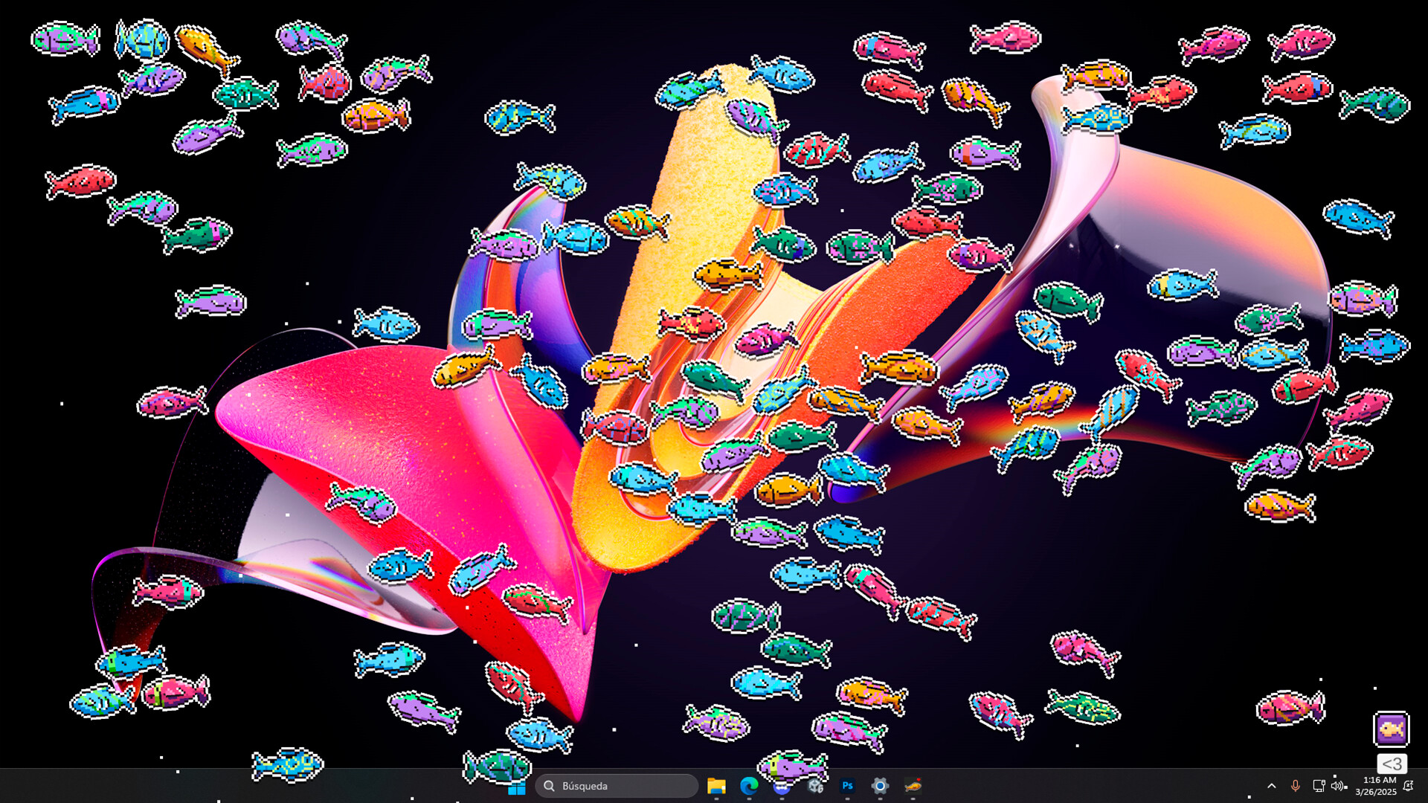Image resolution: width=1428 pixels, height=803 pixels.
Task: Open File Explorer from the taskbar
Action: click(x=716, y=786)
